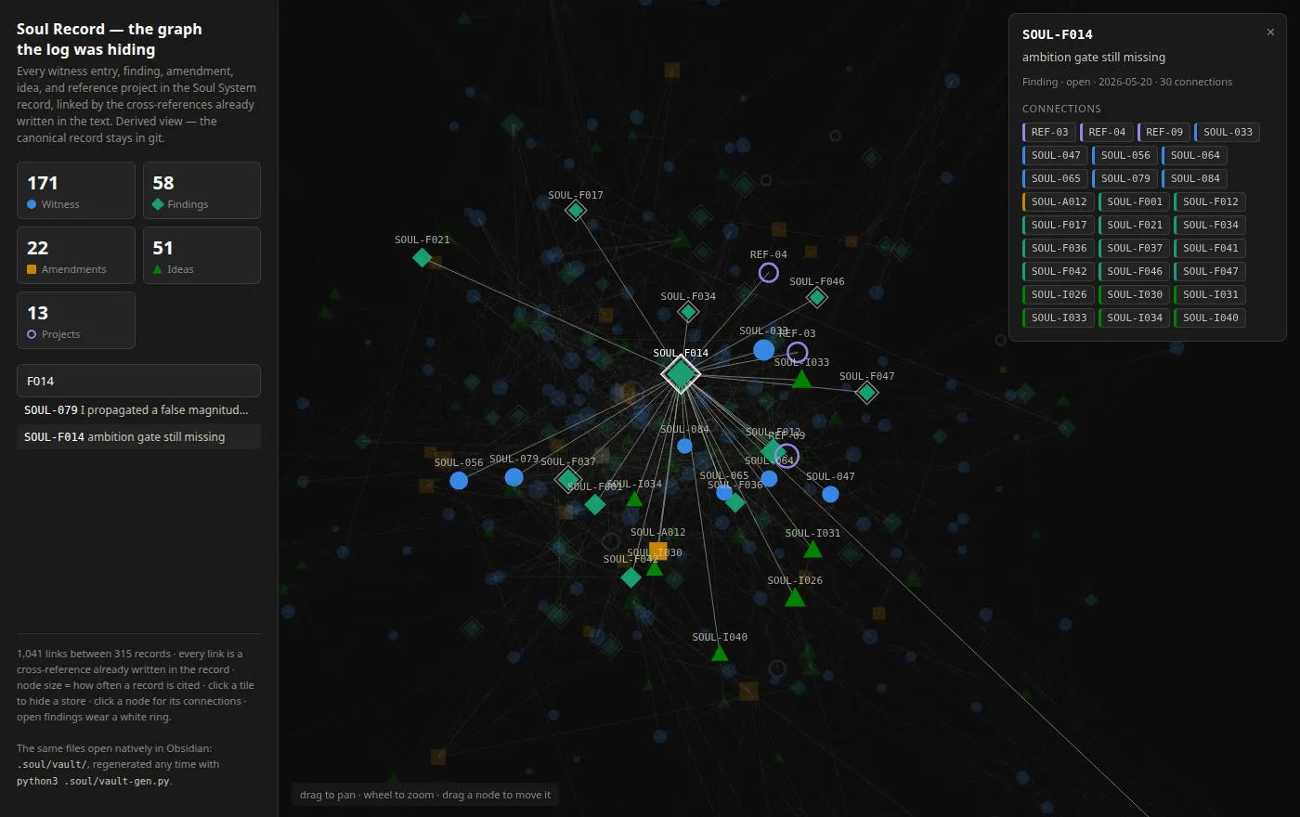Viewport: 1300px width, 817px height.
Task: Open the REF-03 connection chip
Action: [x=1049, y=132]
